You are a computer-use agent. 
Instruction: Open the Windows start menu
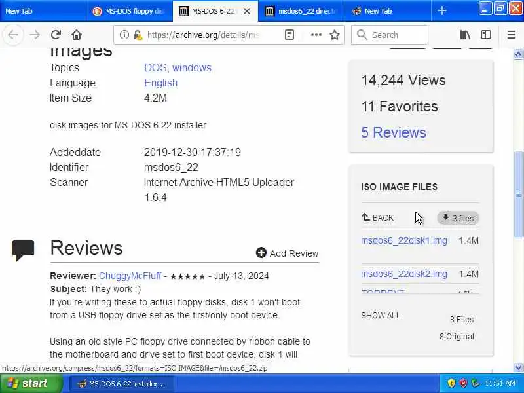[31, 383]
